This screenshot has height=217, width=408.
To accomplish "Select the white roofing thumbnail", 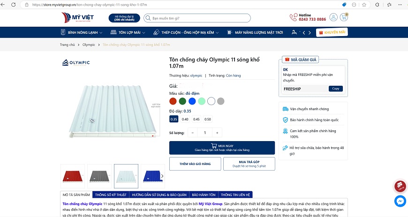I will (126, 176).
